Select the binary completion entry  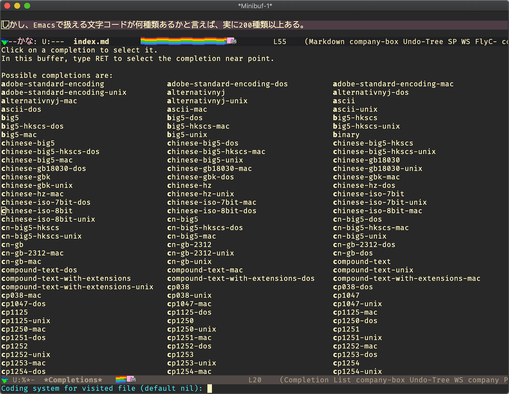[346, 134]
